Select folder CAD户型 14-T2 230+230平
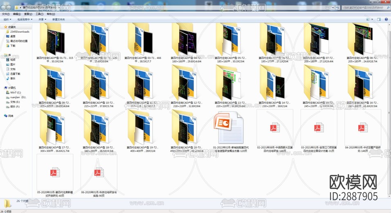The image size is (391, 213). 275,86
